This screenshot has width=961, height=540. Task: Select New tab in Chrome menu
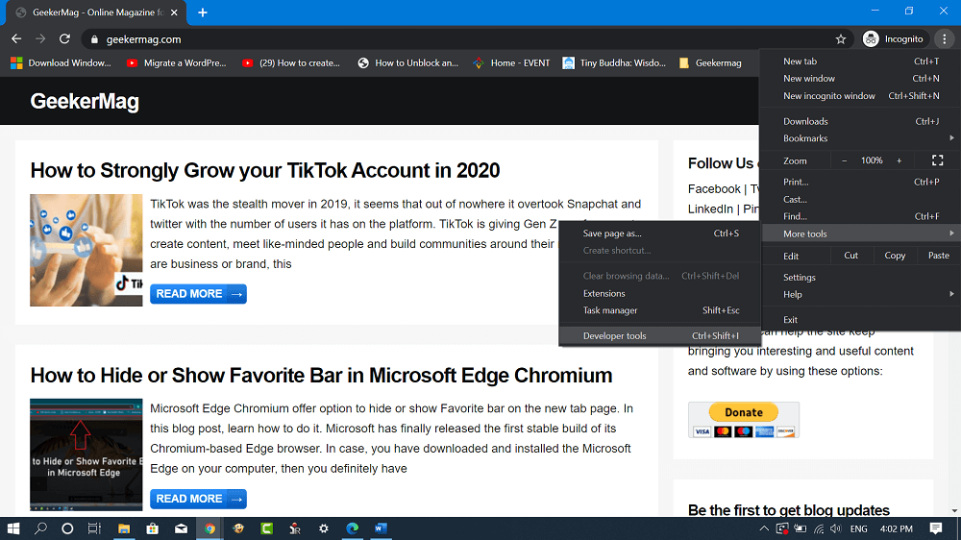point(860,61)
